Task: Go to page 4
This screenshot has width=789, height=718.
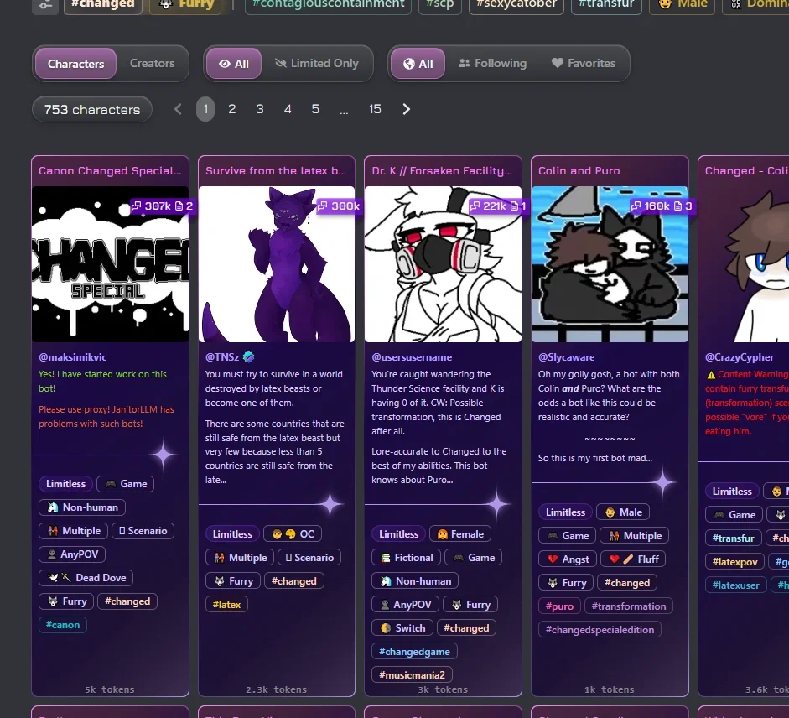Action: pyautogui.click(x=288, y=109)
